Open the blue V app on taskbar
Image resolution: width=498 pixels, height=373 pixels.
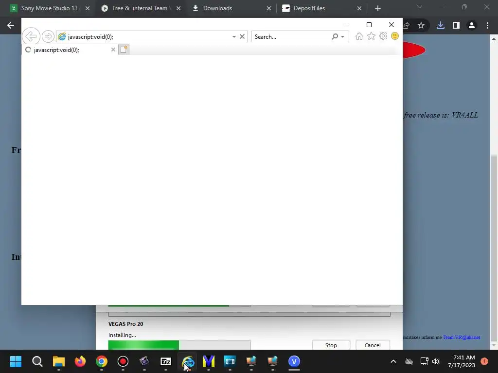pos(294,361)
